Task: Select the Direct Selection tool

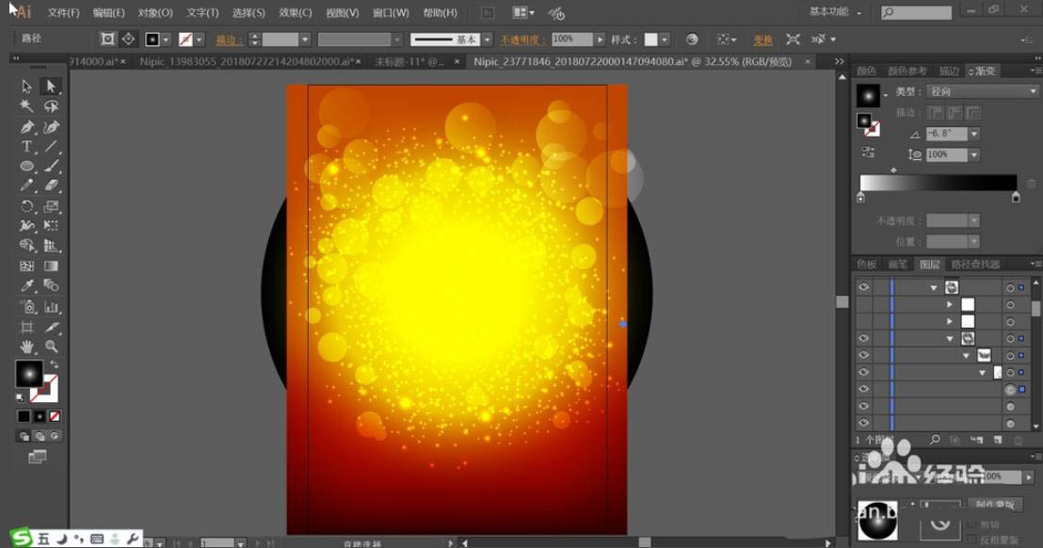Action: (x=51, y=87)
